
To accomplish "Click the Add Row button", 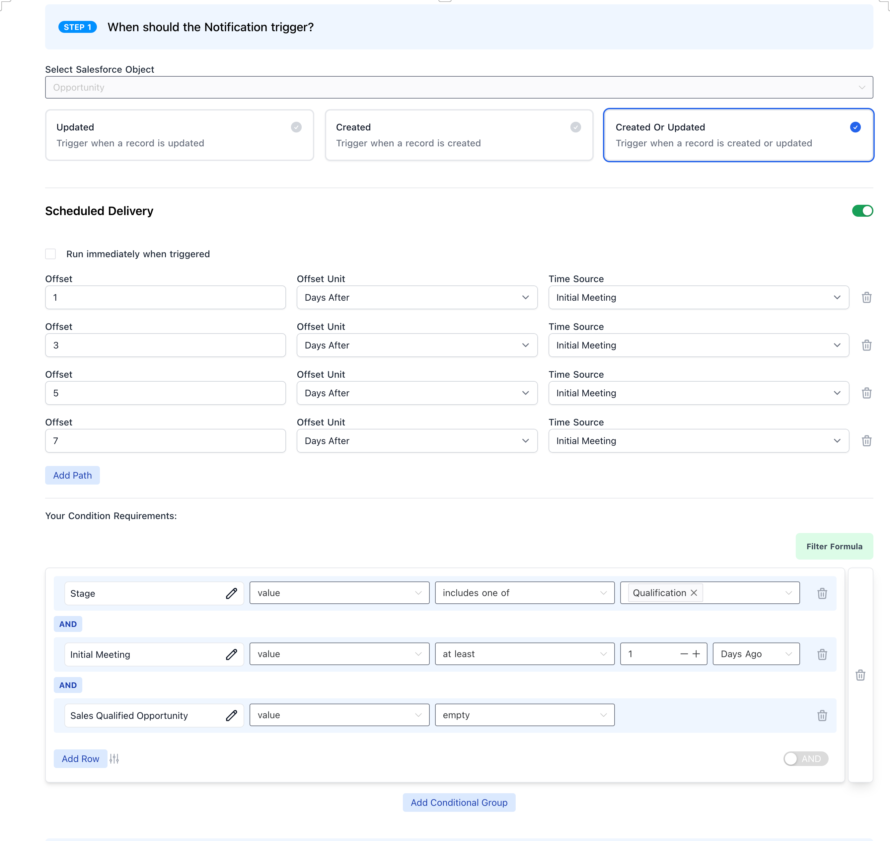I will pos(81,758).
